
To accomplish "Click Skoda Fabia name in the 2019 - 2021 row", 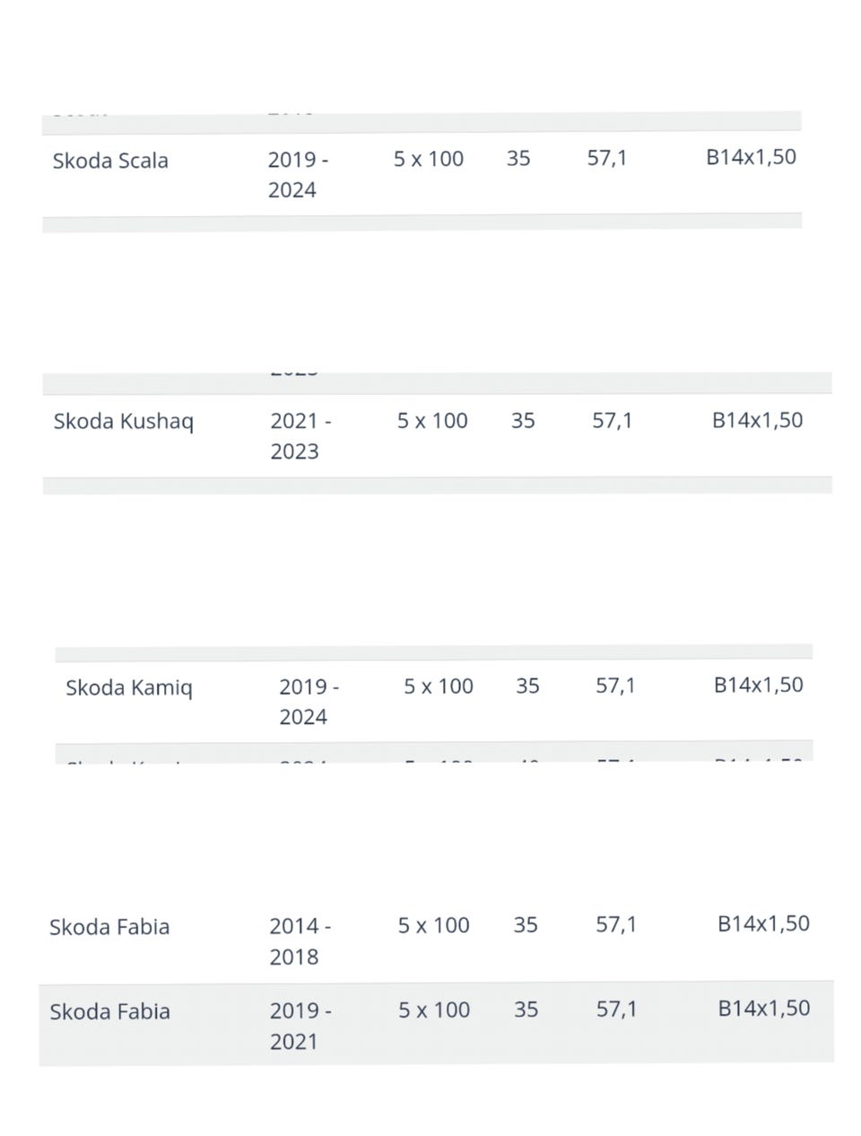I will tap(109, 1011).
